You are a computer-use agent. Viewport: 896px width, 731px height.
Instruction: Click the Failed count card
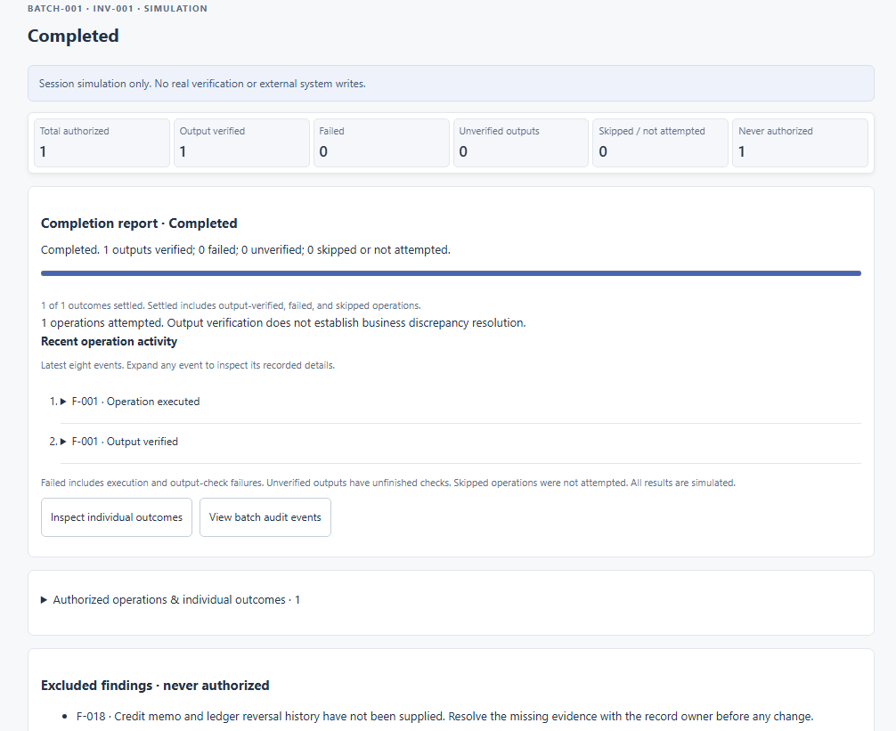pos(381,142)
